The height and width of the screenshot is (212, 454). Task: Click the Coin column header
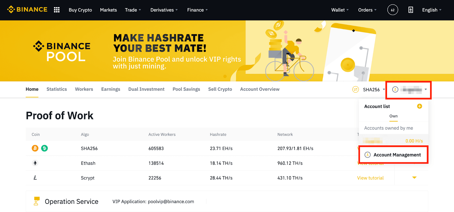36,134
